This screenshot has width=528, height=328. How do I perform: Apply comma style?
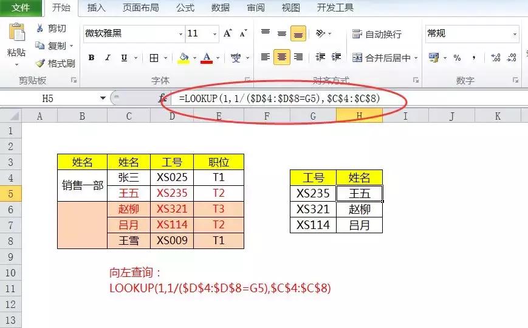[x=474, y=58]
